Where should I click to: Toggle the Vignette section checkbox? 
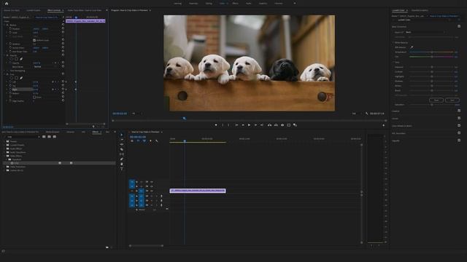pos(459,140)
